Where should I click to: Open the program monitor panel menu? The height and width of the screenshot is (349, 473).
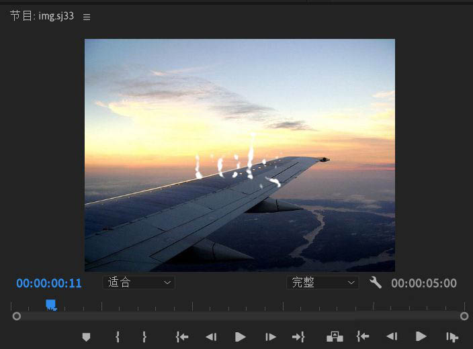point(87,17)
